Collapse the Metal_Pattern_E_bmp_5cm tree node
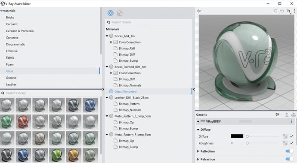 [x=107, y=116]
